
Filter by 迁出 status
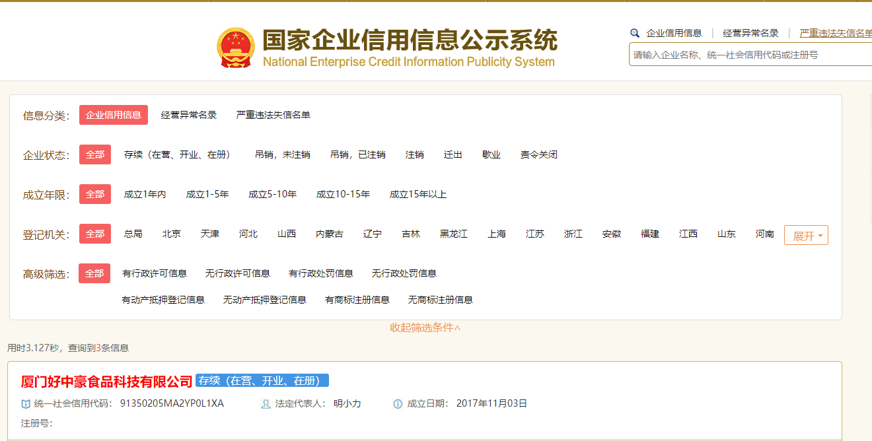coord(453,154)
